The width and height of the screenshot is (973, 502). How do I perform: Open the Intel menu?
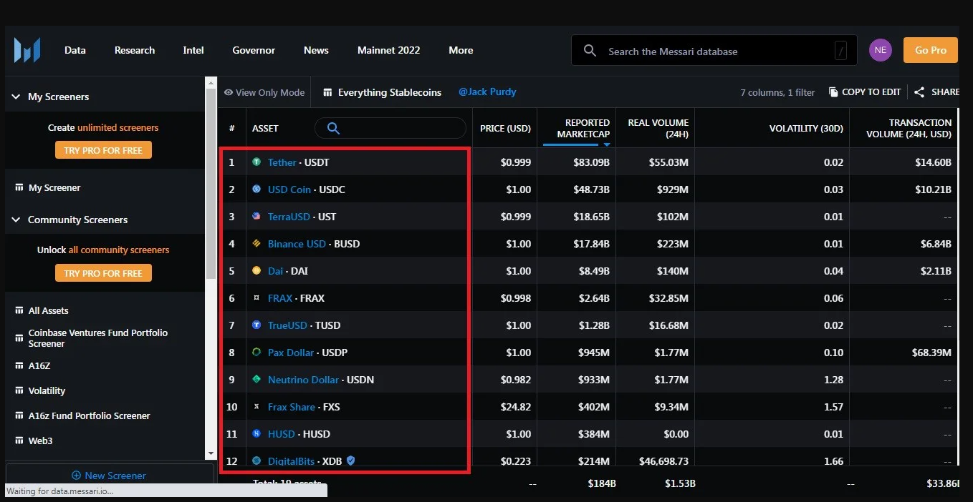193,50
